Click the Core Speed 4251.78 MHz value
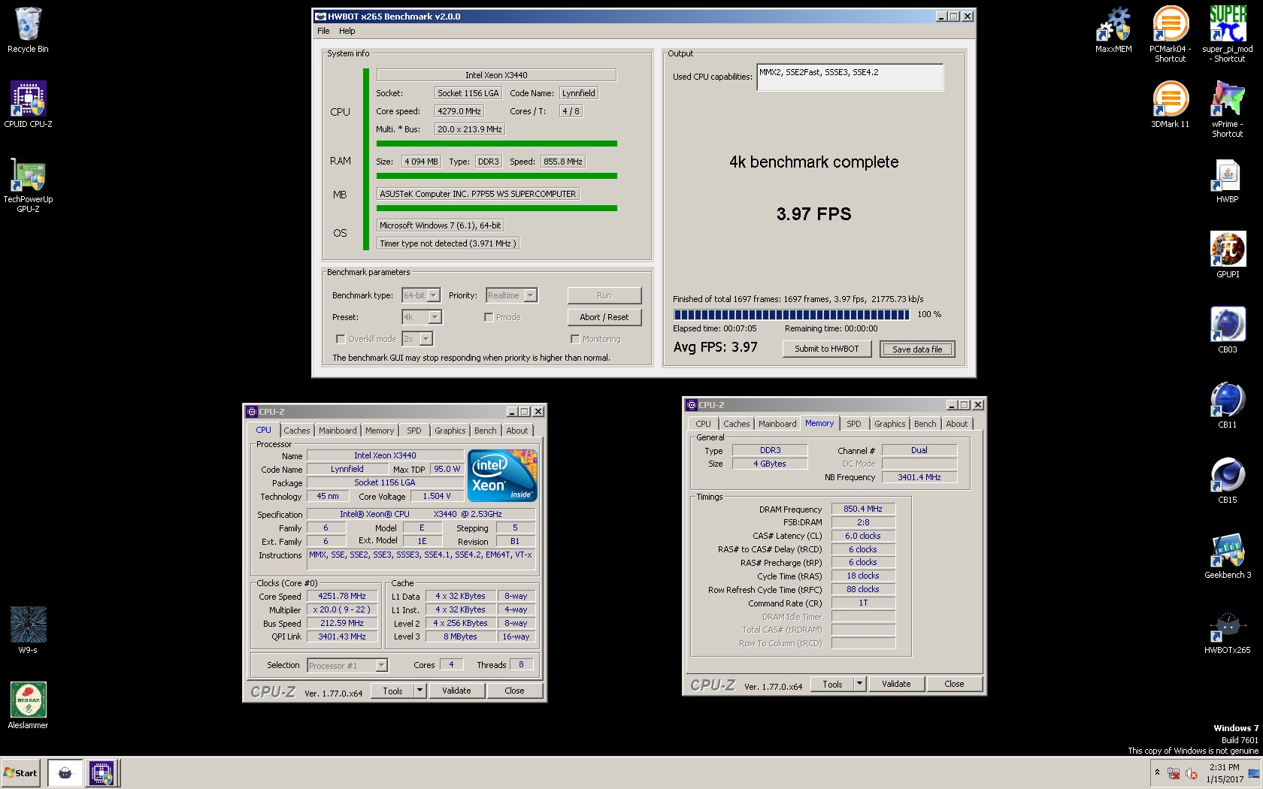Screen dimensions: 1263x789 (342, 596)
